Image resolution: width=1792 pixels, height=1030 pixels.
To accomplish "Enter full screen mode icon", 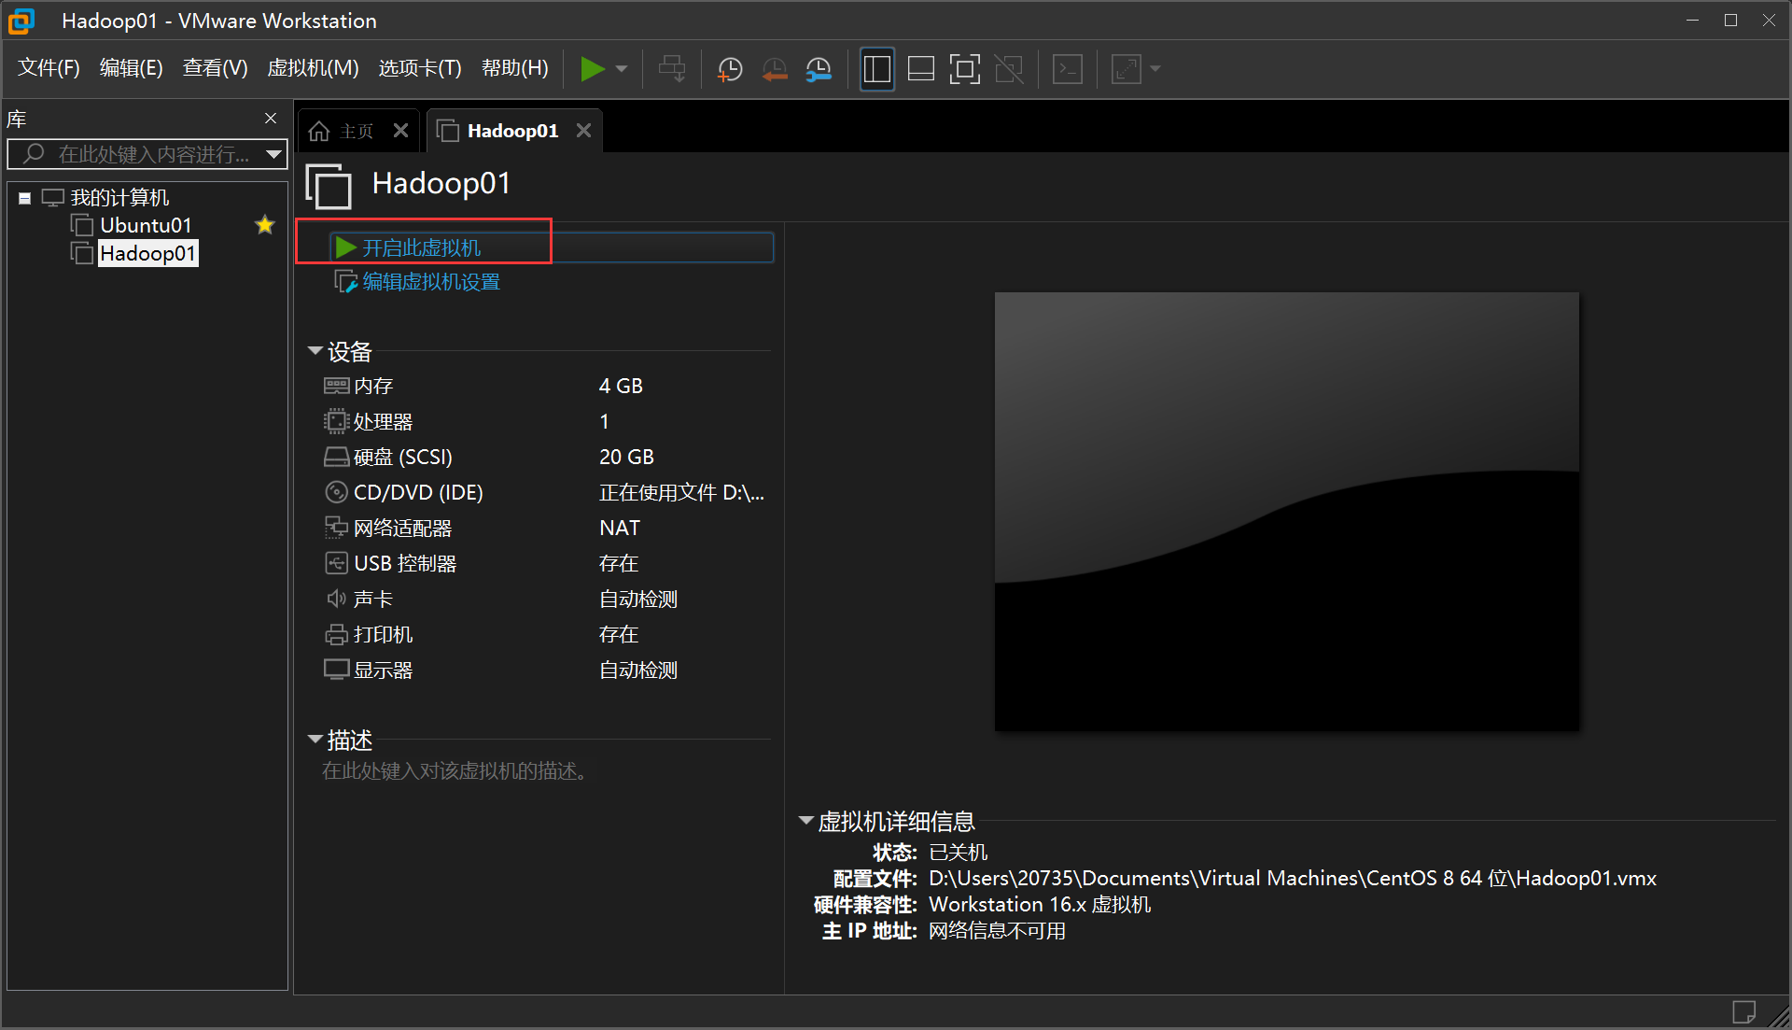I will click(x=964, y=69).
